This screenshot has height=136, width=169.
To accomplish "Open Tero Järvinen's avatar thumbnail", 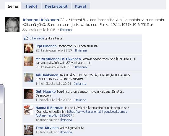I will pos(29,130).
